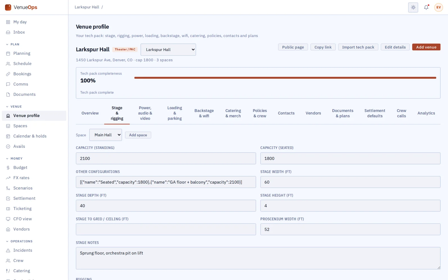Collapse the OPERATIONS sidebar group
This screenshot has width=448, height=280.
(x=19, y=241)
